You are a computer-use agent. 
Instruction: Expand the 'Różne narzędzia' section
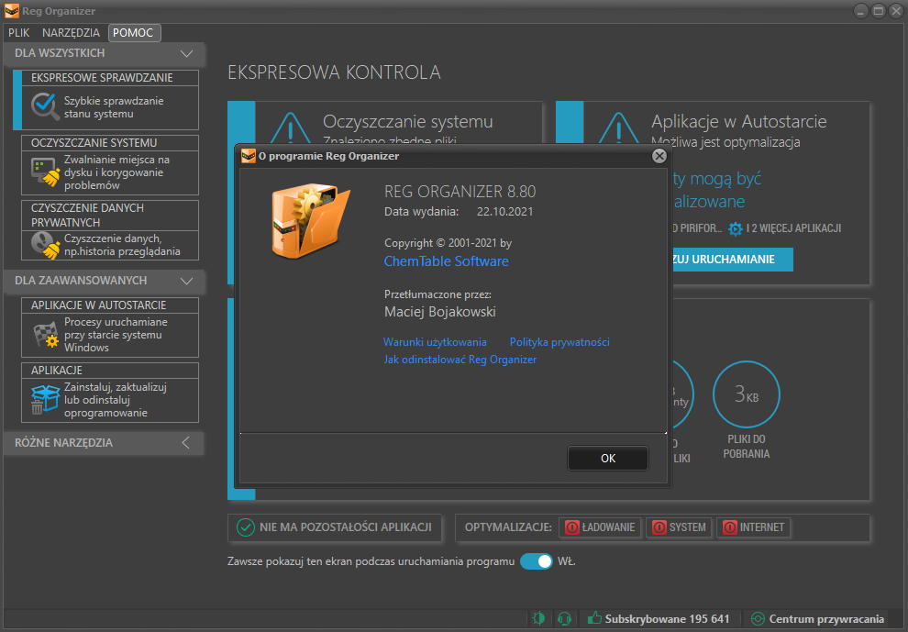(x=185, y=443)
